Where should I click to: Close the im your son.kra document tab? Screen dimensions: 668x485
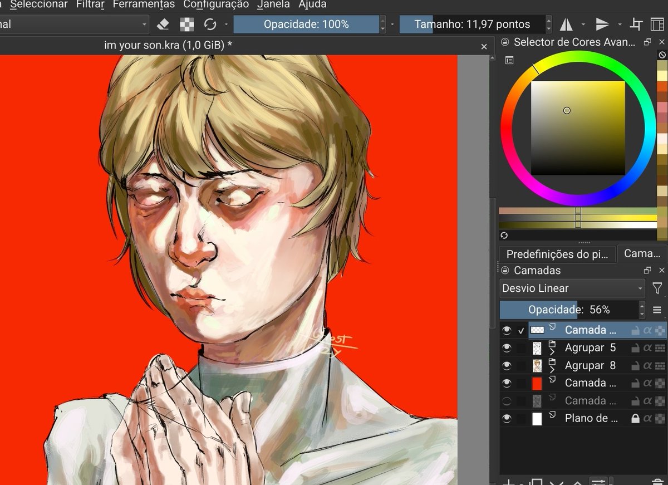click(484, 46)
